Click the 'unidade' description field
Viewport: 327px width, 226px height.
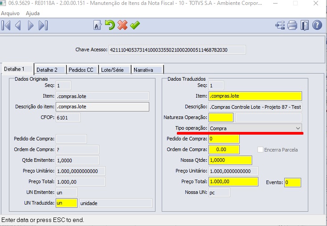(x=116, y=203)
